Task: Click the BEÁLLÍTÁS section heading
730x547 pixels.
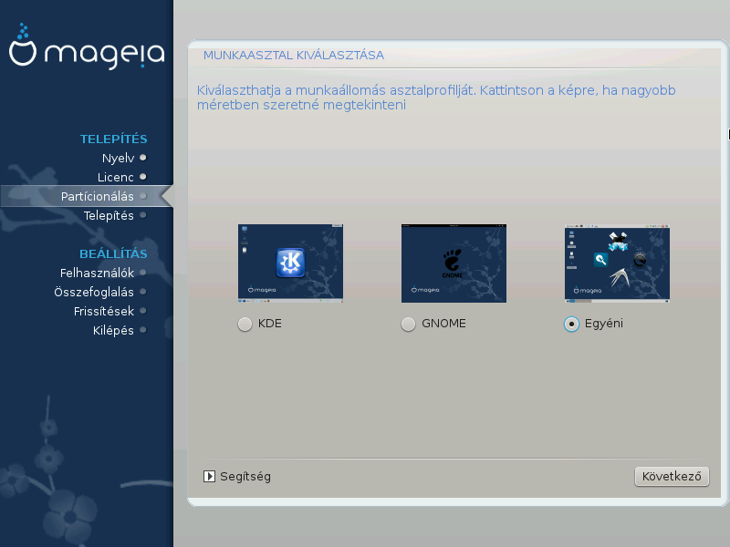Action: click(x=113, y=253)
